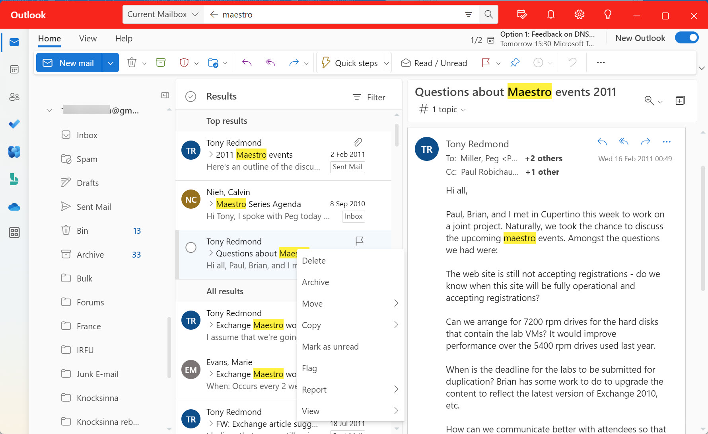Open the Current Mailbox scope dropdown
Viewport: 708px width, 434px height.
point(163,15)
